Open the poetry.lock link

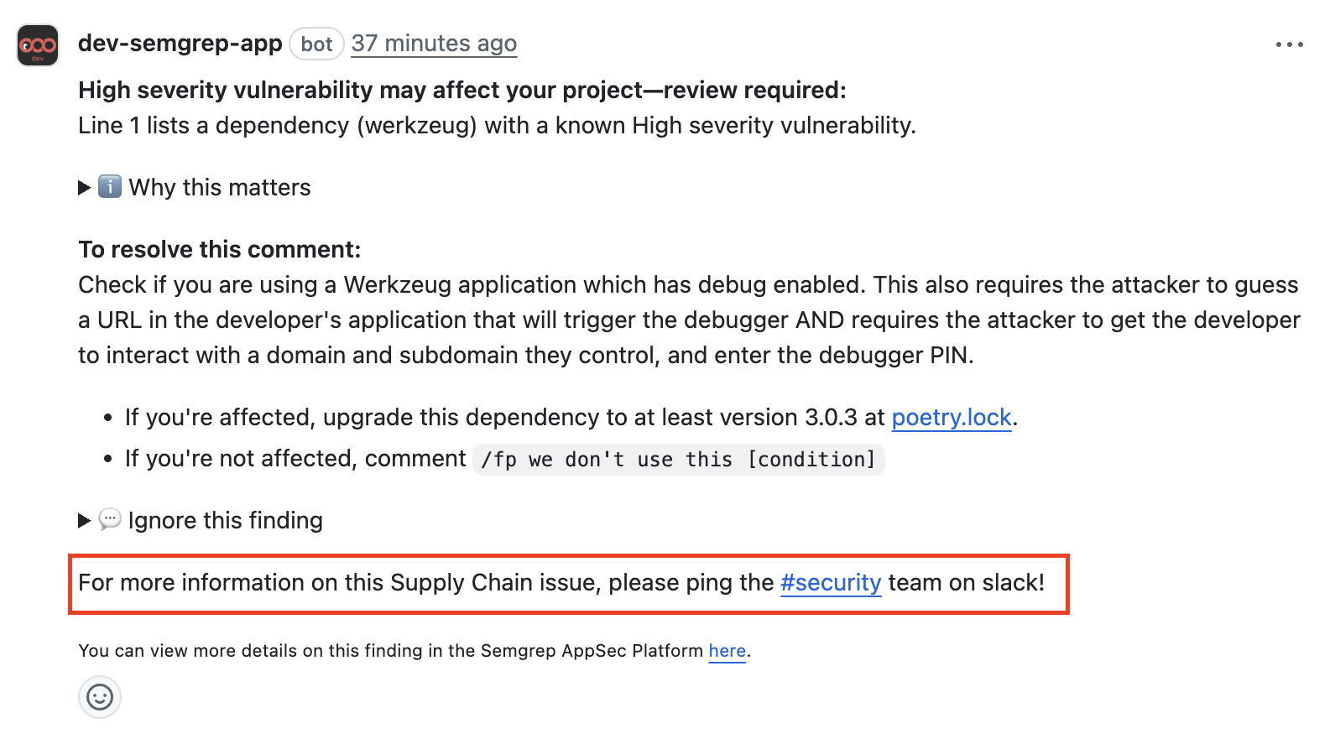click(951, 417)
